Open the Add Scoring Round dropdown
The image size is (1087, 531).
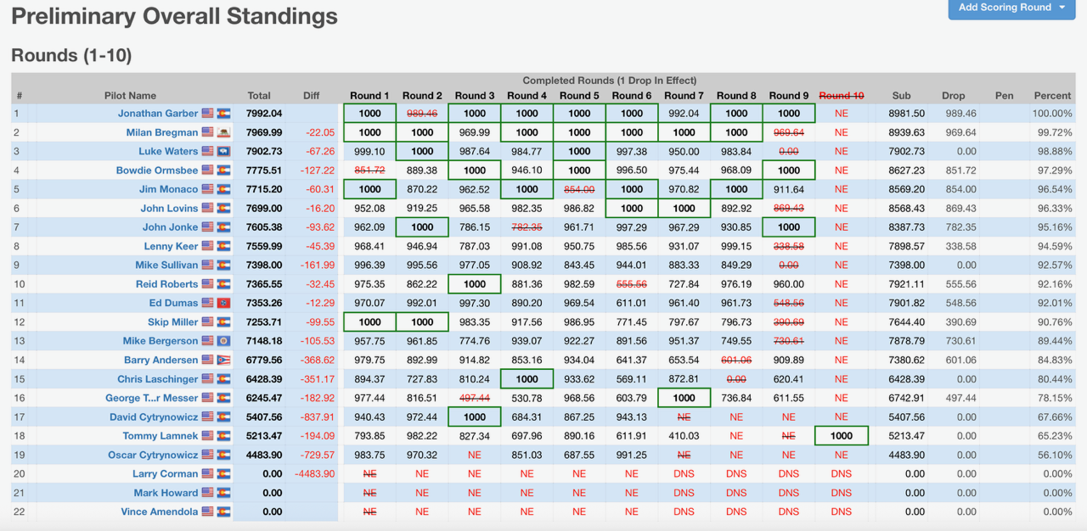click(1011, 8)
